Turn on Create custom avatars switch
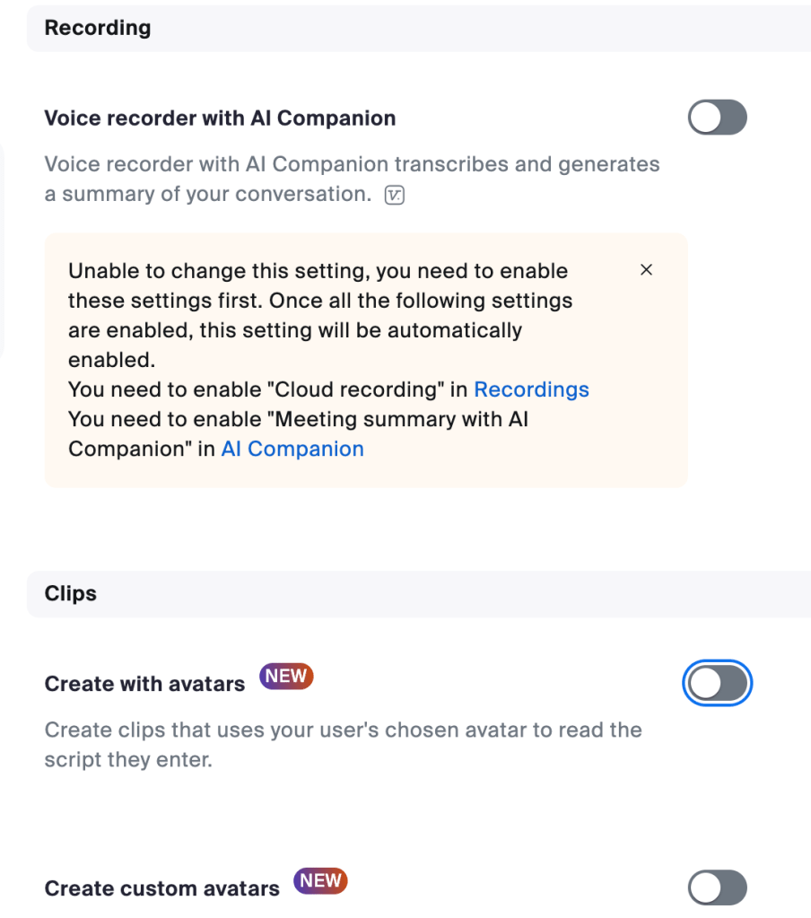This screenshot has height=918, width=811. click(x=717, y=888)
